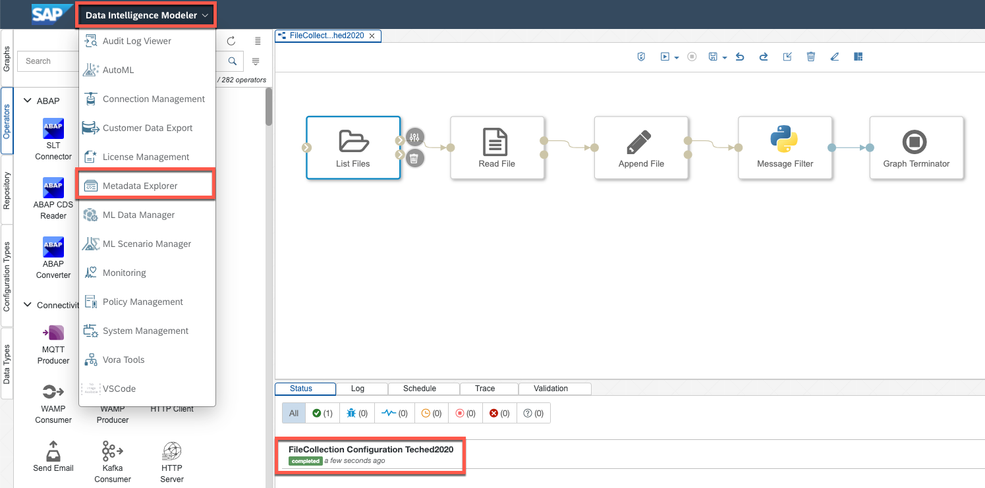Click the Stop graph icon in toolbar
The width and height of the screenshot is (985, 488).
692,57
